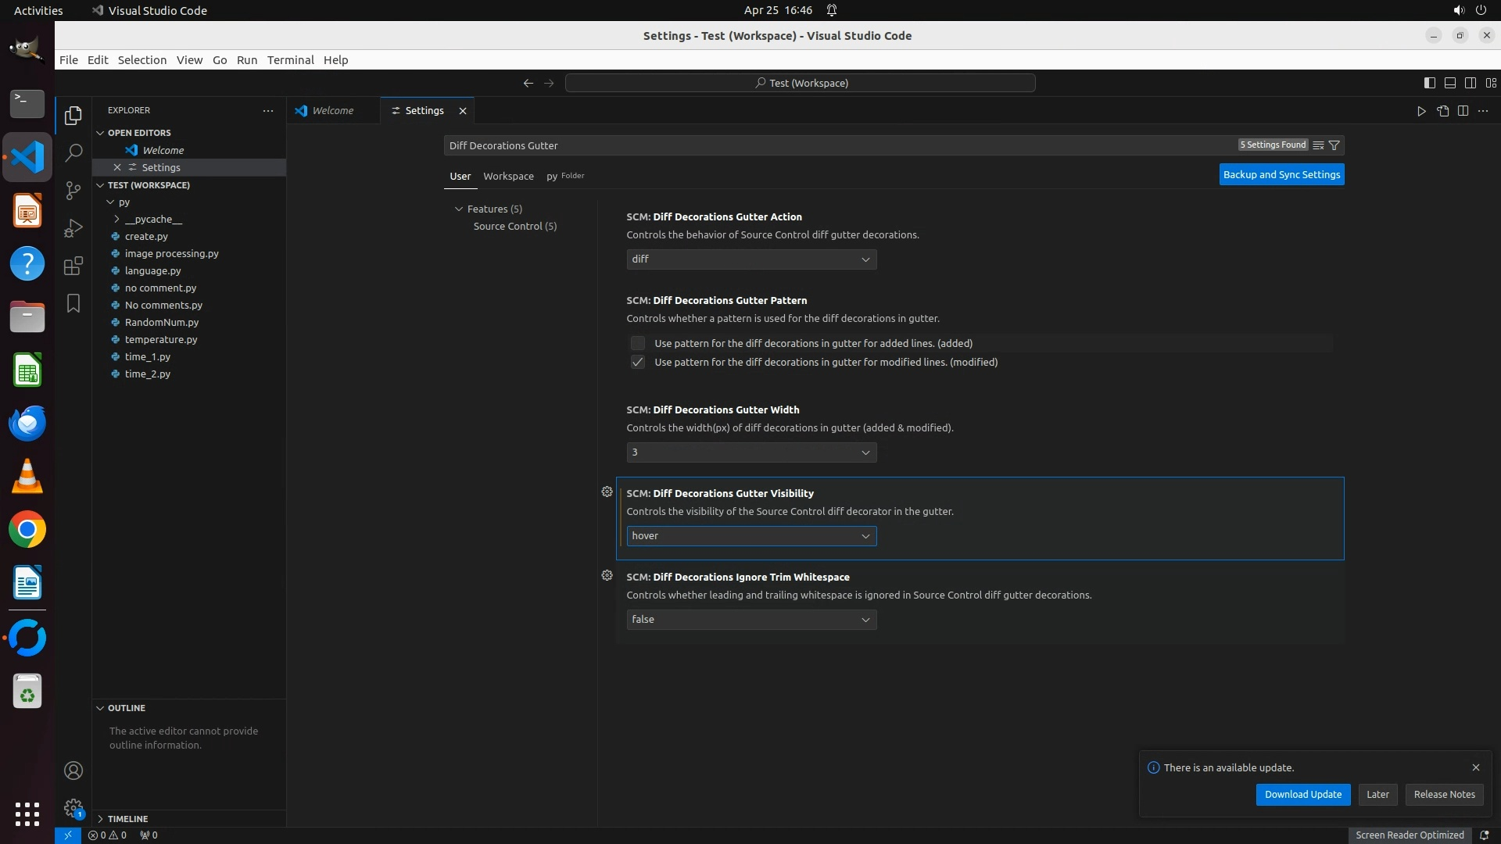Enable pattern for added lines checkbox
1501x844 pixels.
coord(638,343)
